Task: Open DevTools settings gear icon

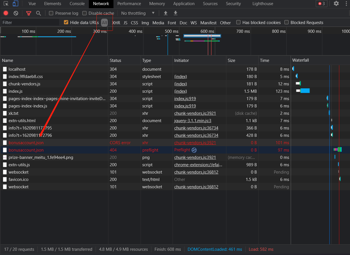Action: (x=336, y=4)
